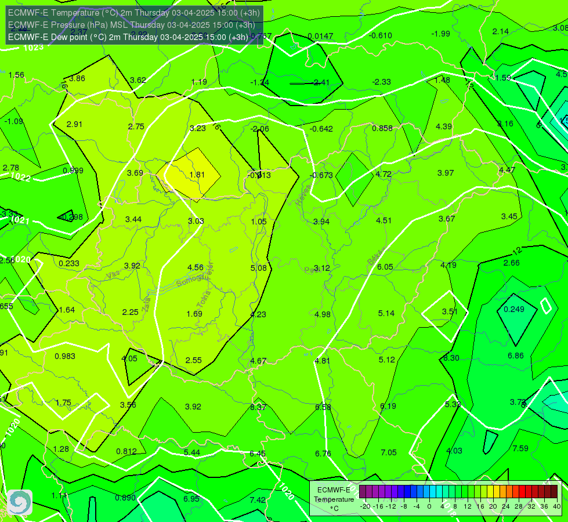Image resolution: width=568 pixels, height=522 pixels.
Task: Click the dew point value 2.75
Action: [136, 127]
